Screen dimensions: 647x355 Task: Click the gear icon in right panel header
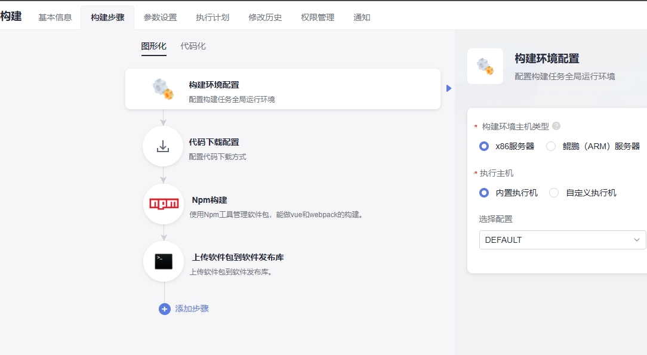[485, 66]
